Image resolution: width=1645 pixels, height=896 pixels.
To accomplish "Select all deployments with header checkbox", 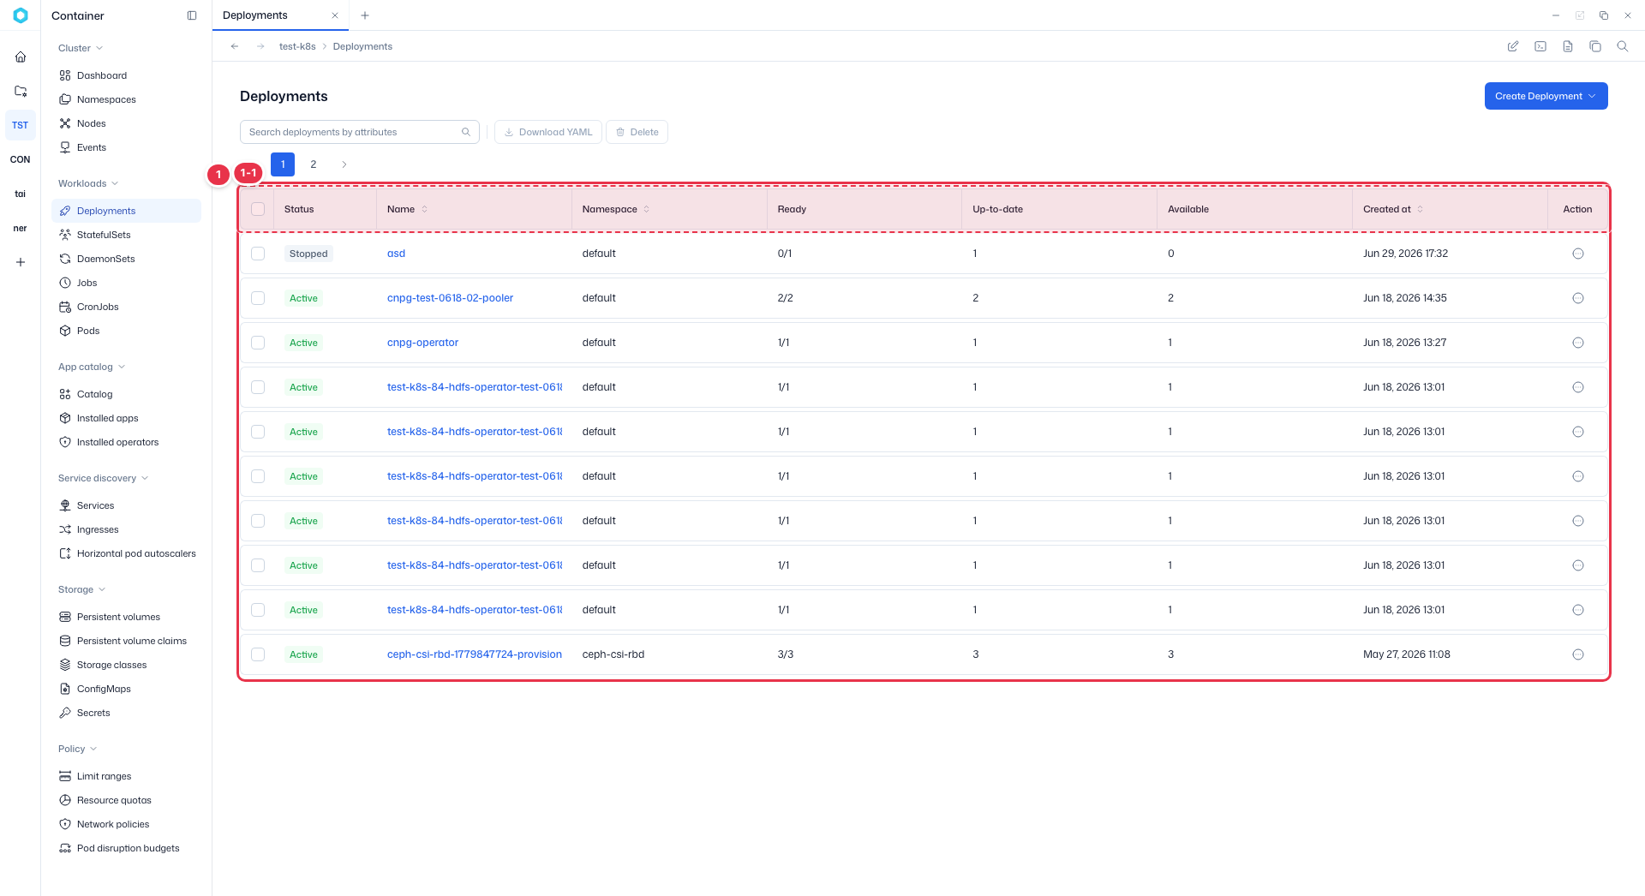I will pos(258,209).
